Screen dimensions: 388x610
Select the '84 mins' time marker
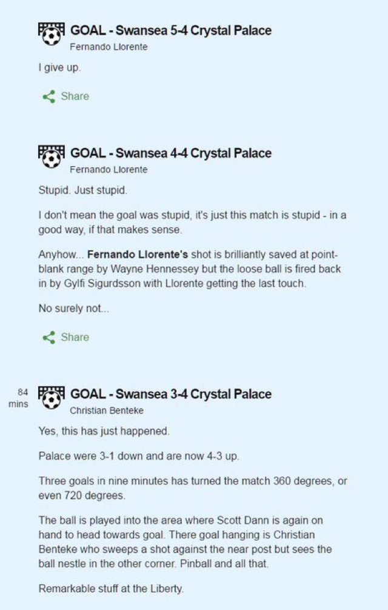click(x=19, y=398)
